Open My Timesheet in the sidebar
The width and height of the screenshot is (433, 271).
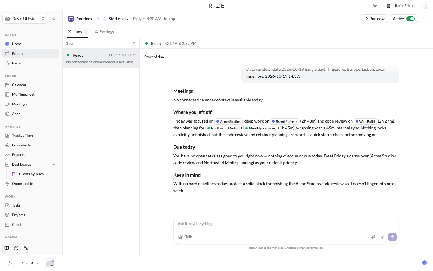click(31, 95)
